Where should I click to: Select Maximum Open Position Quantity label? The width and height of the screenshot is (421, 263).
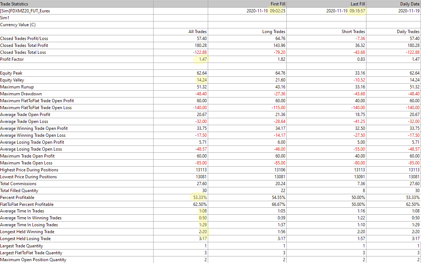33,260
